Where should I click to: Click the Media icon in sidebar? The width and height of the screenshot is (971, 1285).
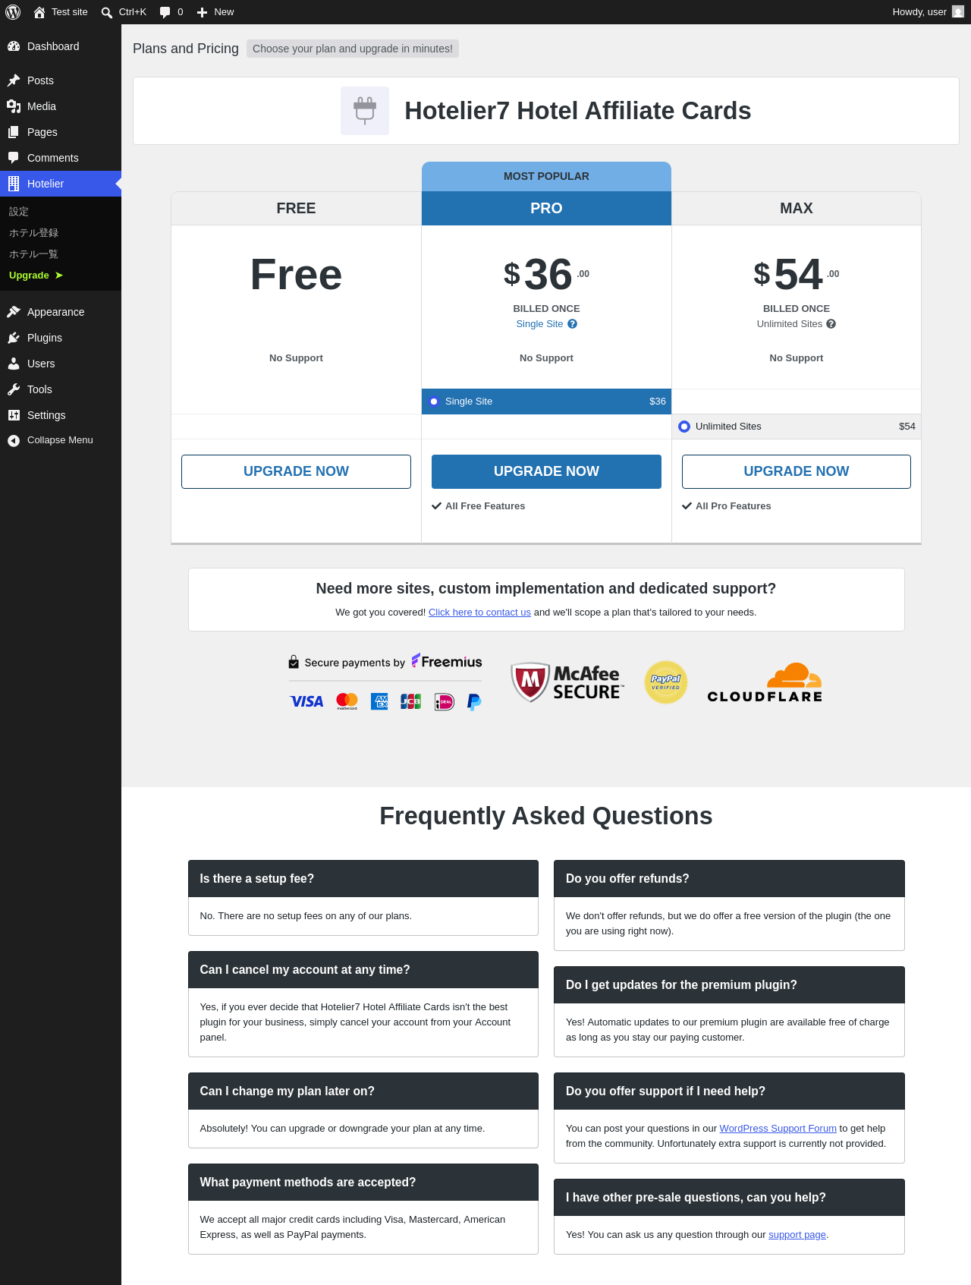click(x=14, y=106)
